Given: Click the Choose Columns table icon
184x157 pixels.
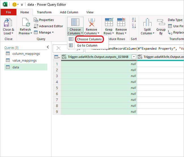Looking at the screenshot, I should (x=75, y=22).
